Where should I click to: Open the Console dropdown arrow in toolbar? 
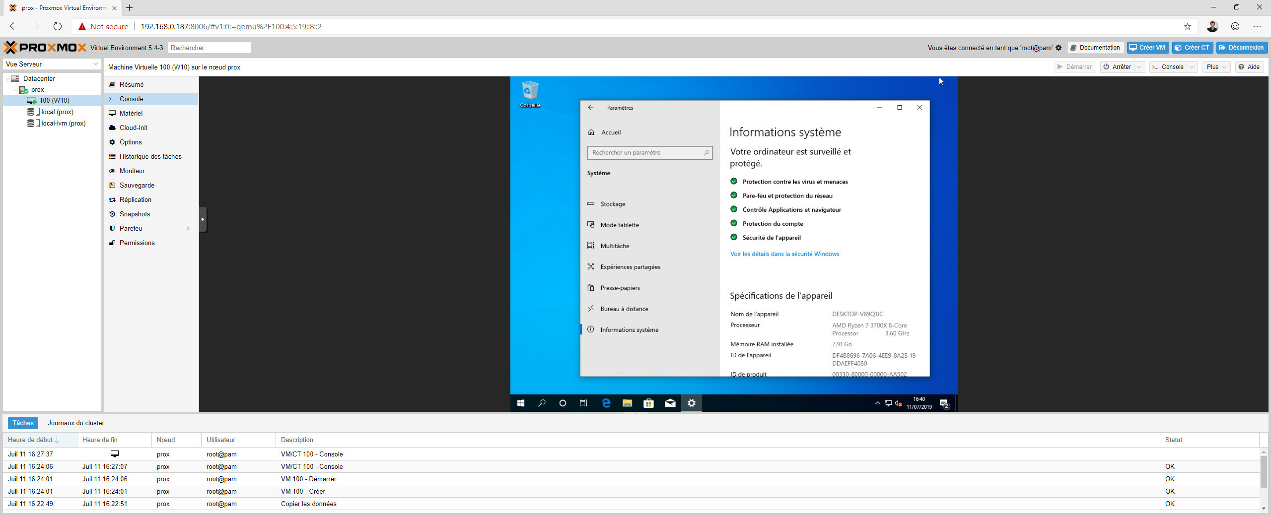[x=1192, y=67]
